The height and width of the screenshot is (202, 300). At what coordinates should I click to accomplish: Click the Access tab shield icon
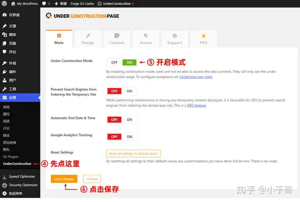[146, 35]
